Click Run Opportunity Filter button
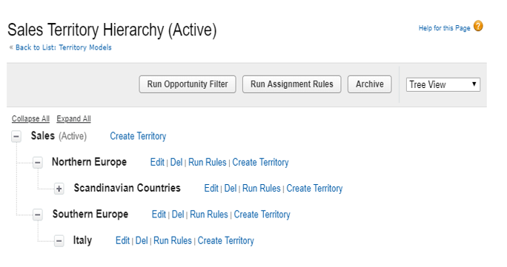Image resolution: width=507 pixels, height=267 pixels. pos(188,84)
